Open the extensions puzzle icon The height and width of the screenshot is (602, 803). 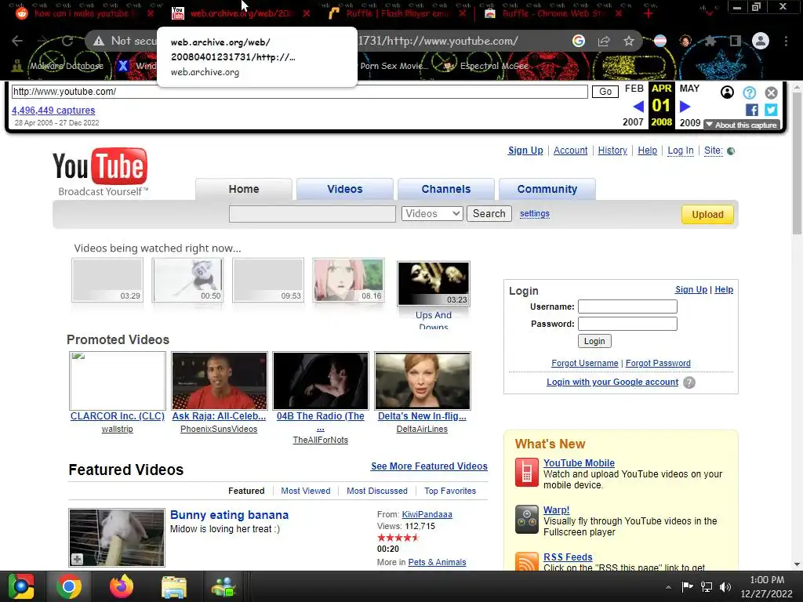[x=710, y=41]
